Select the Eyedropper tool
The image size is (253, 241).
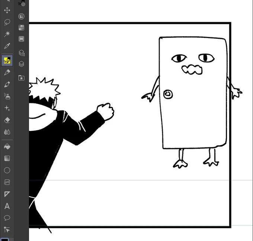[7, 46]
